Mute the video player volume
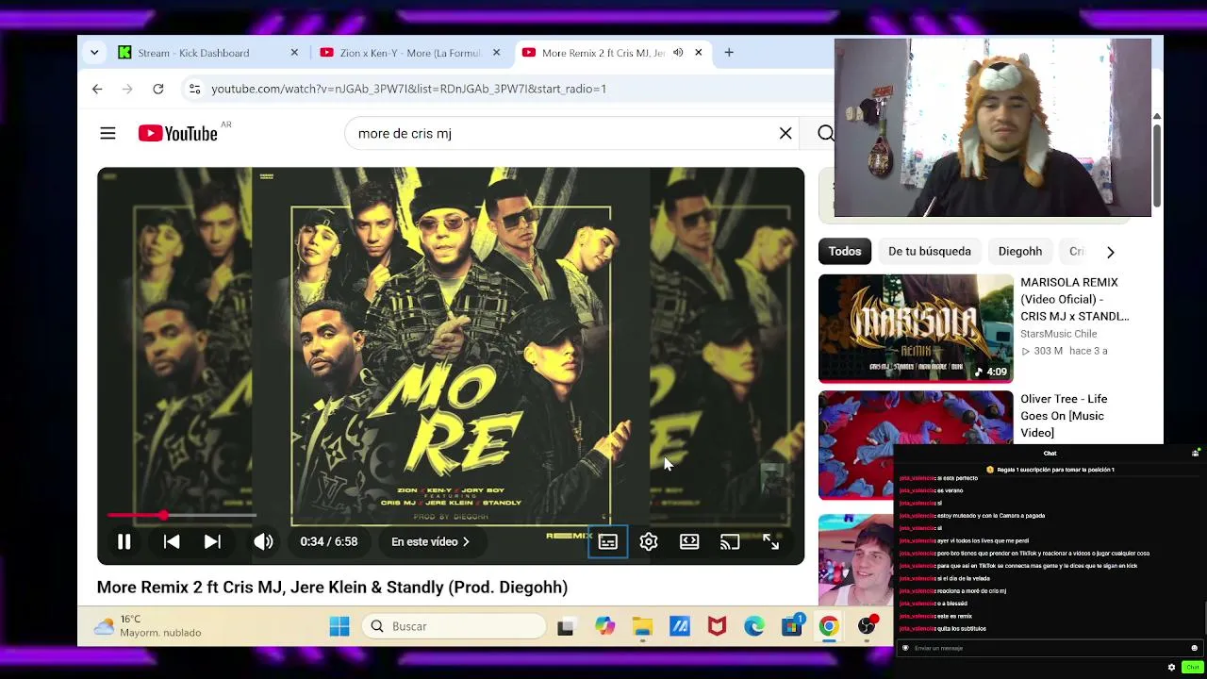This screenshot has width=1207, height=679. (x=263, y=542)
